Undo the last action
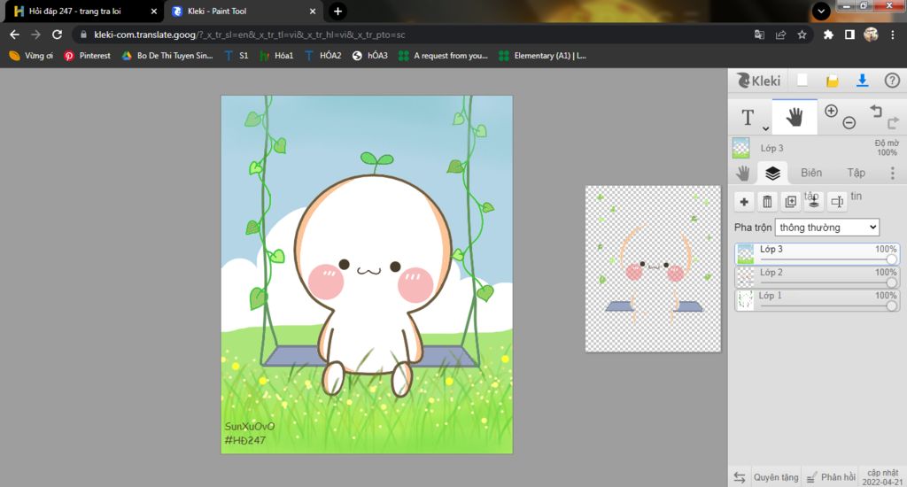907x487 pixels. [x=876, y=111]
